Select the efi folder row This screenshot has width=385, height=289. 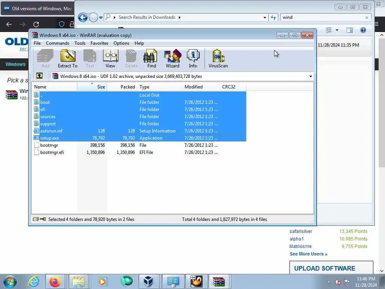tap(139, 110)
